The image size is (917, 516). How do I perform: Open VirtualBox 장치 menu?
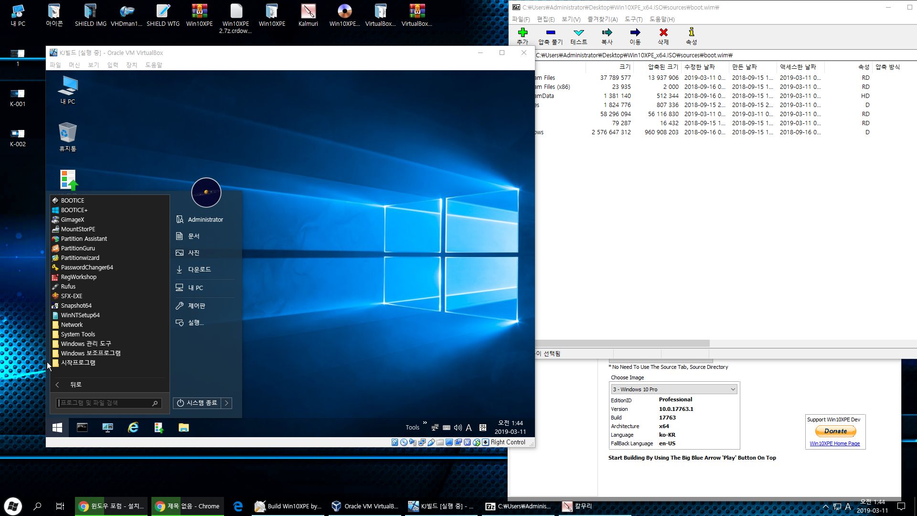pyautogui.click(x=131, y=65)
